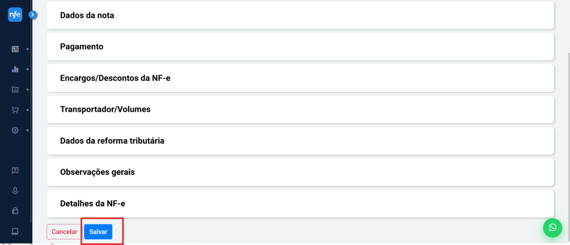Open the bar chart reports icon
570x245 pixels.
tap(15, 69)
